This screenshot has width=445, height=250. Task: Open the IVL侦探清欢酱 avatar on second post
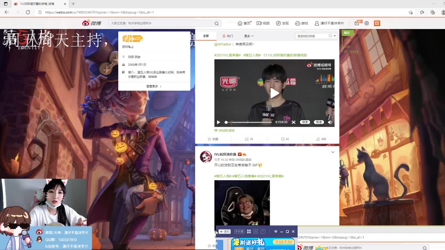[x=206, y=157]
